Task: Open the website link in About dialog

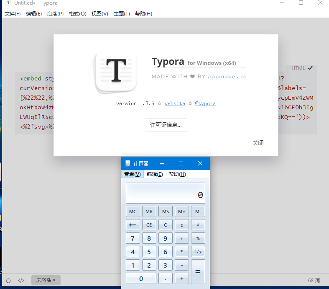Action: [175, 103]
